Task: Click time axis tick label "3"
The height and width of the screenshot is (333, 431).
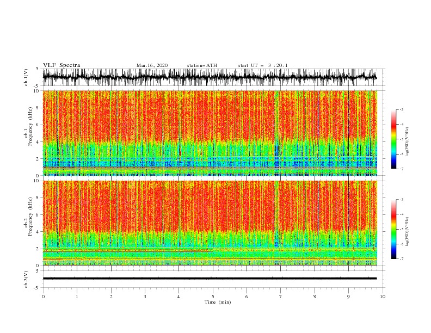Action: (x=145, y=297)
